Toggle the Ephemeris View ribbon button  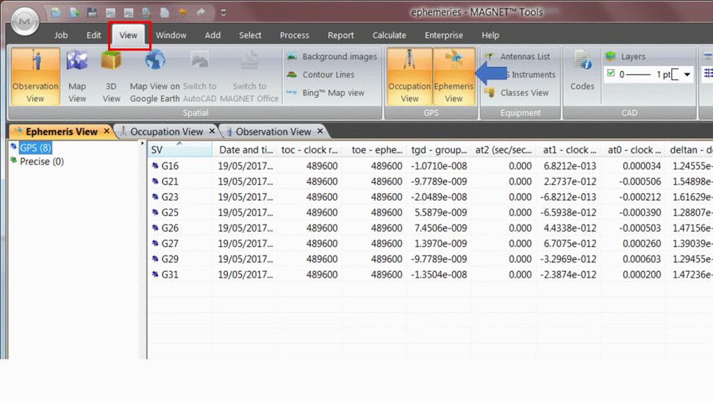pos(454,76)
